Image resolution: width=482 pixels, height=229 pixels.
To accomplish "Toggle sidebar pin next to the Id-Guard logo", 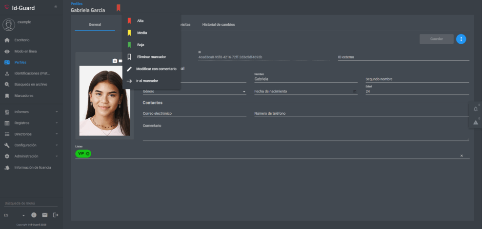I will [56, 7].
